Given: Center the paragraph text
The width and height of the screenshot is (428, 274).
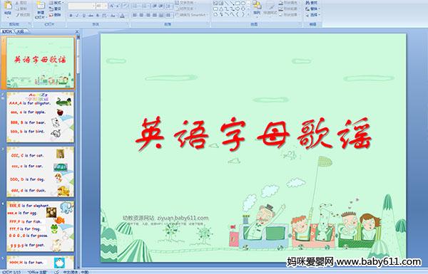Looking at the screenshot, I should (x=141, y=15).
